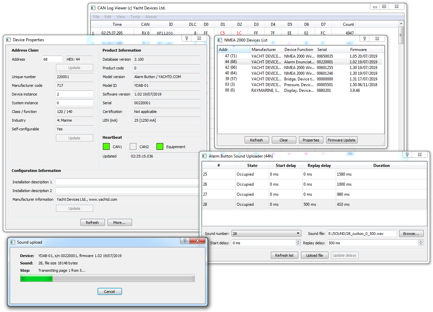433x312 pixels.
Task: Click the CAN Log Viewer app icon
Action: click(x=93, y=8)
